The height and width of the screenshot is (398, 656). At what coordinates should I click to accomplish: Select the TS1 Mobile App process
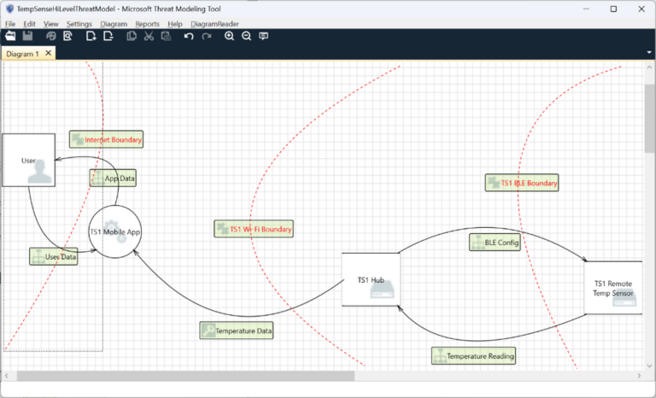coord(114,231)
